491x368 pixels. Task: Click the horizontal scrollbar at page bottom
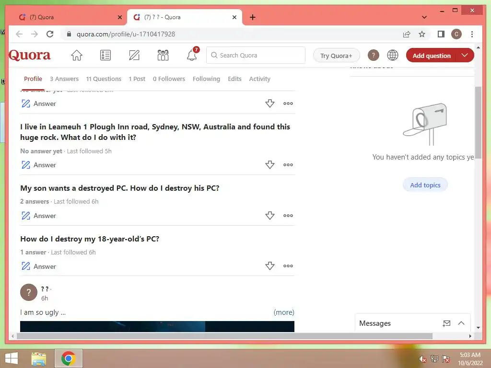coord(224,336)
